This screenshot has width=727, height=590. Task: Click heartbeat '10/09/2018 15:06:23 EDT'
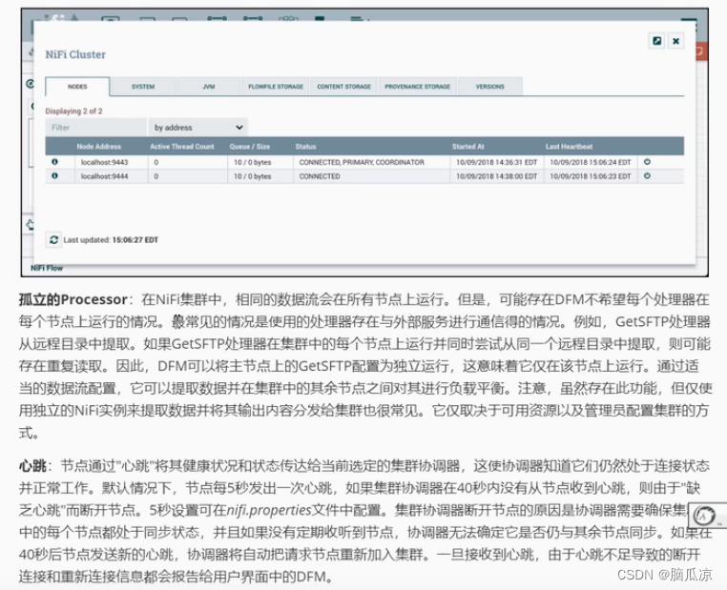pos(591,176)
